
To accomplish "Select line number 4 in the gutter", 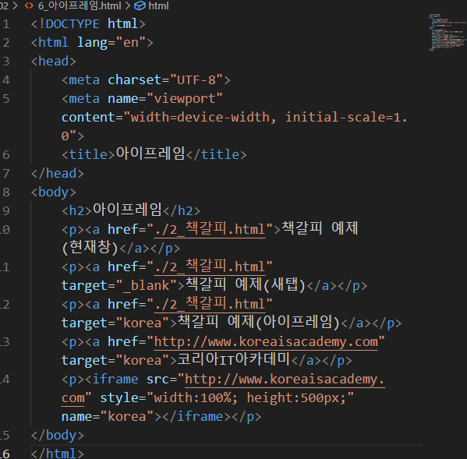I will 6,80.
